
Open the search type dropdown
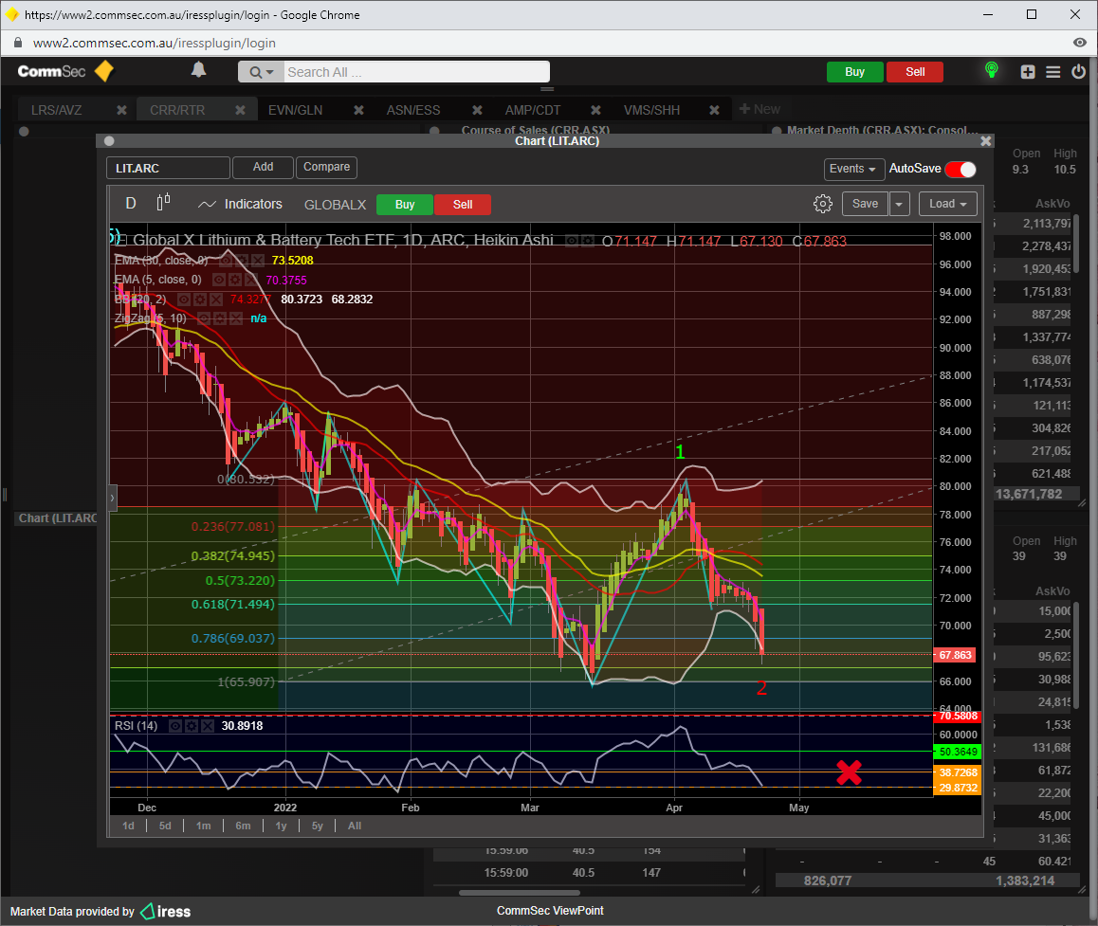pos(261,72)
